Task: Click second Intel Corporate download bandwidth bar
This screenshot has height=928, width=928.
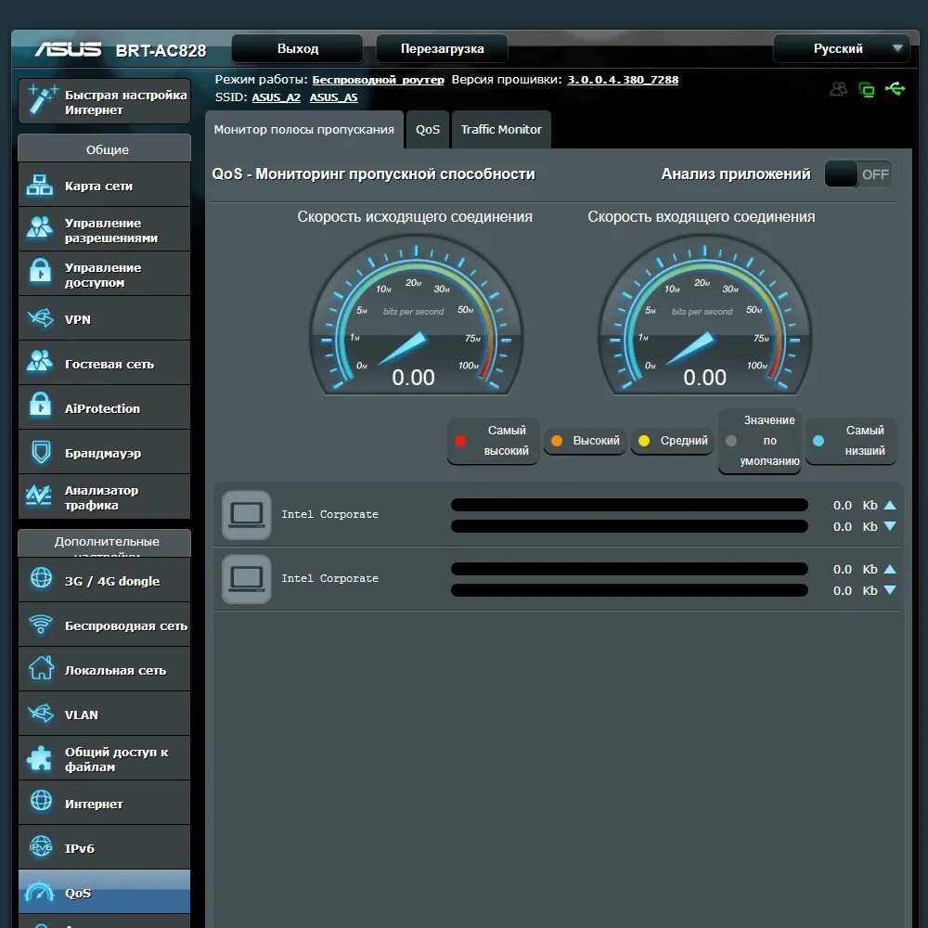Action: pos(629,590)
